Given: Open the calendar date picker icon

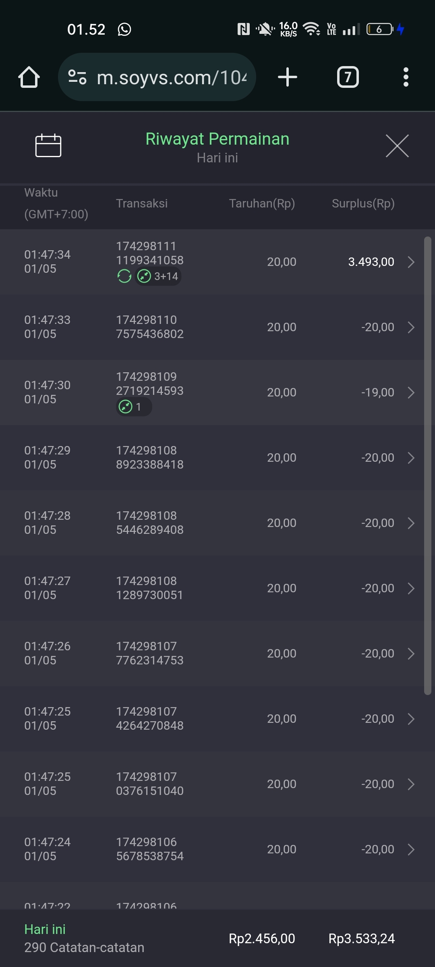Looking at the screenshot, I should tap(48, 145).
